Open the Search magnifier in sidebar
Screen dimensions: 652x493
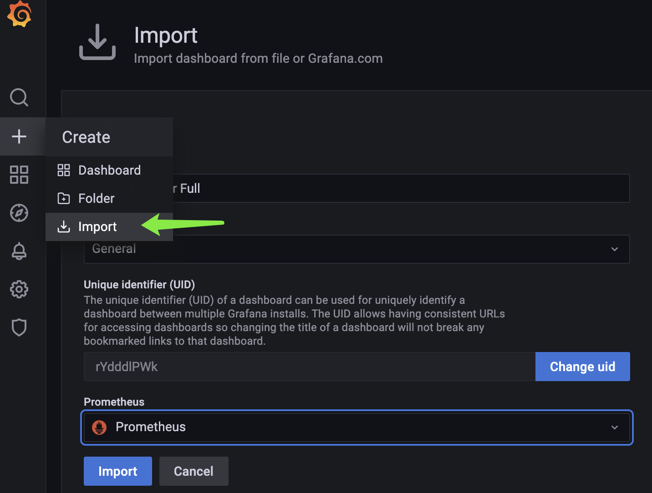coord(19,97)
